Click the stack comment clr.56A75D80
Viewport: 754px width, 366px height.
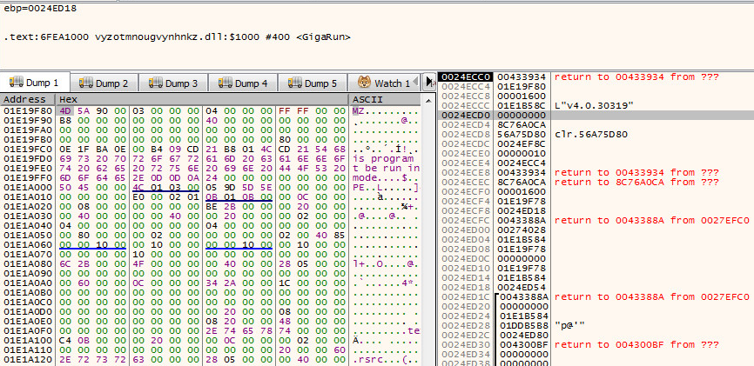coord(590,134)
